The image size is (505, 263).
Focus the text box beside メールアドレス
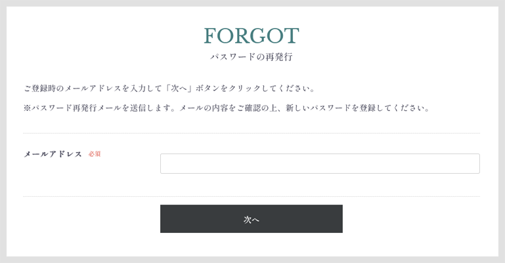[320, 163]
